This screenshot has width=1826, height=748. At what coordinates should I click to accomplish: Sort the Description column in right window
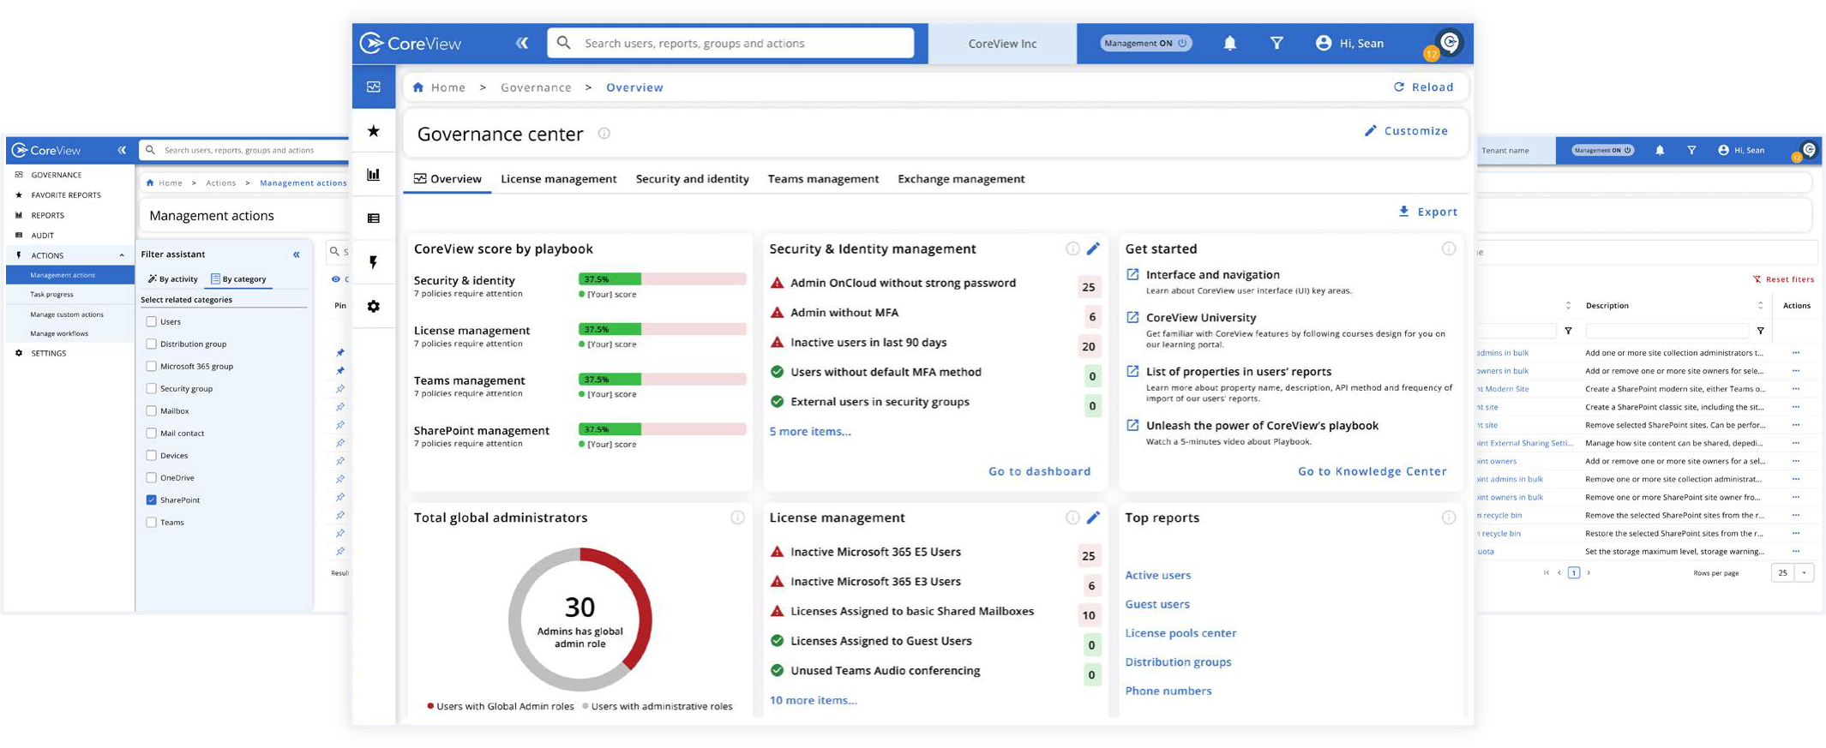1760,305
